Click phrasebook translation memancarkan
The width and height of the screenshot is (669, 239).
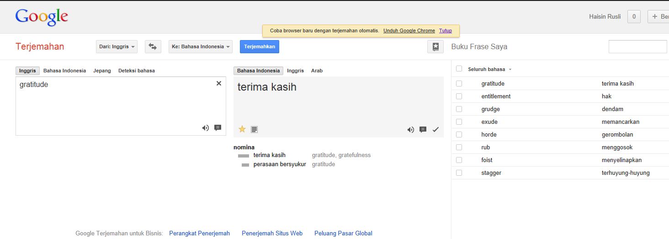[621, 122]
